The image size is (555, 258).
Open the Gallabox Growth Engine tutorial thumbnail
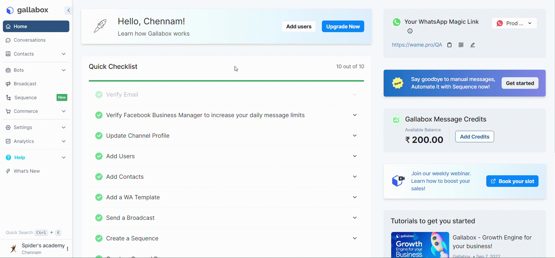(x=420, y=245)
